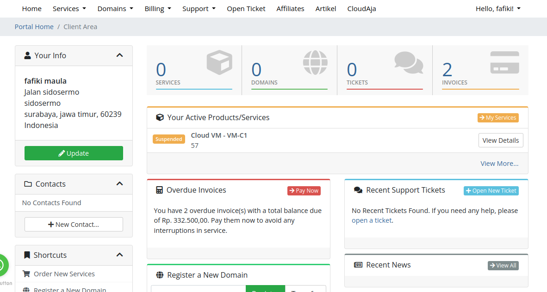The image size is (547, 292).
Task: Click the folder icon beside Contacts
Action: [28, 184]
